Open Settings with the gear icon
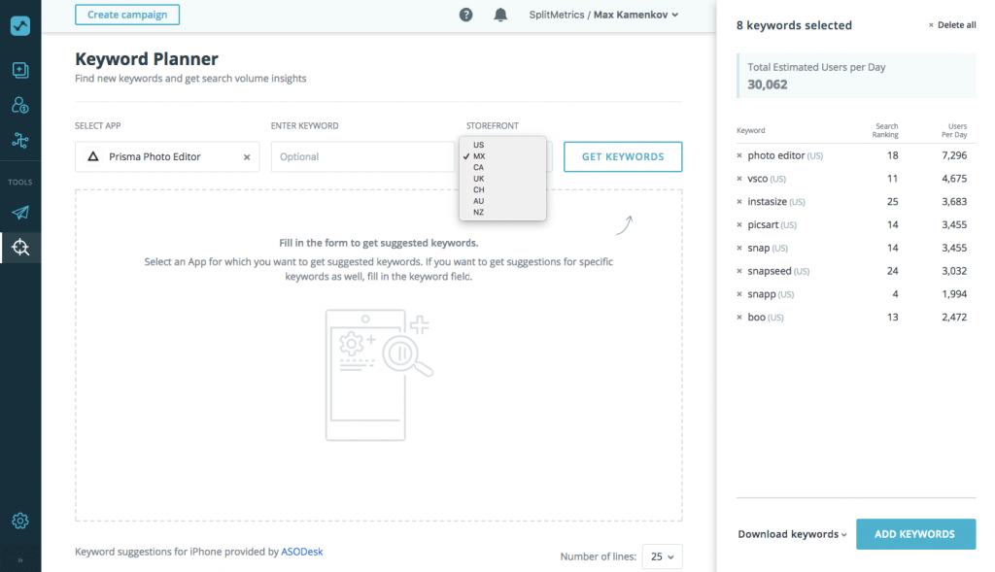 (20, 521)
